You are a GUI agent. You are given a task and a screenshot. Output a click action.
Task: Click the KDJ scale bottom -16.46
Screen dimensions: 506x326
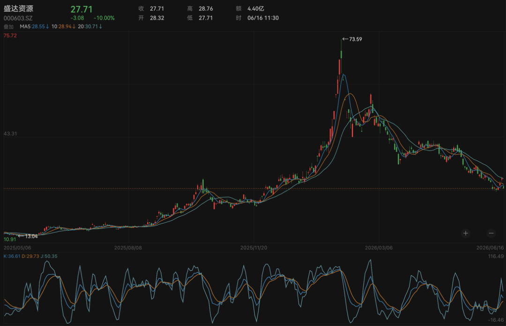496,320
